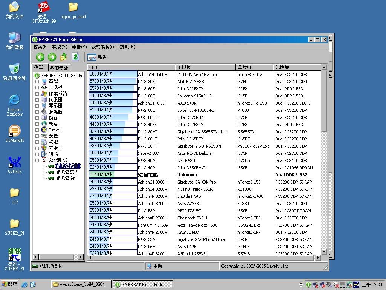Screen dimensions: 386x290
Task: Select the 電腦 computer tree icon
Action: coord(44,82)
